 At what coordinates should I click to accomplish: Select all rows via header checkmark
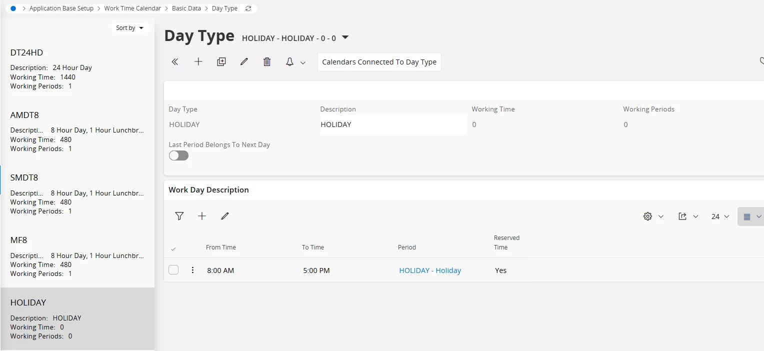[x=173, y=248]
